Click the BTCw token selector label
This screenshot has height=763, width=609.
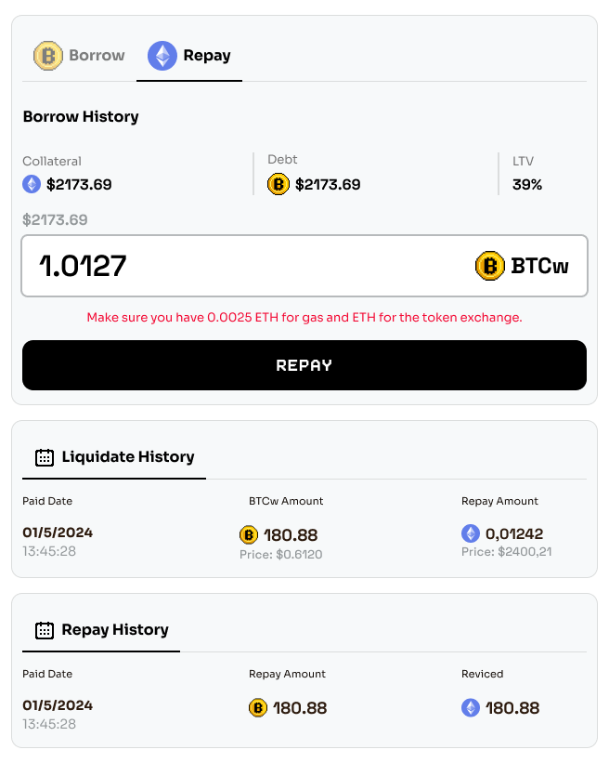click(x=540, y=267)
